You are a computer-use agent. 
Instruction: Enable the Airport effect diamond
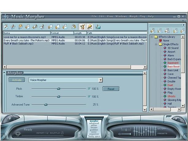165,52
